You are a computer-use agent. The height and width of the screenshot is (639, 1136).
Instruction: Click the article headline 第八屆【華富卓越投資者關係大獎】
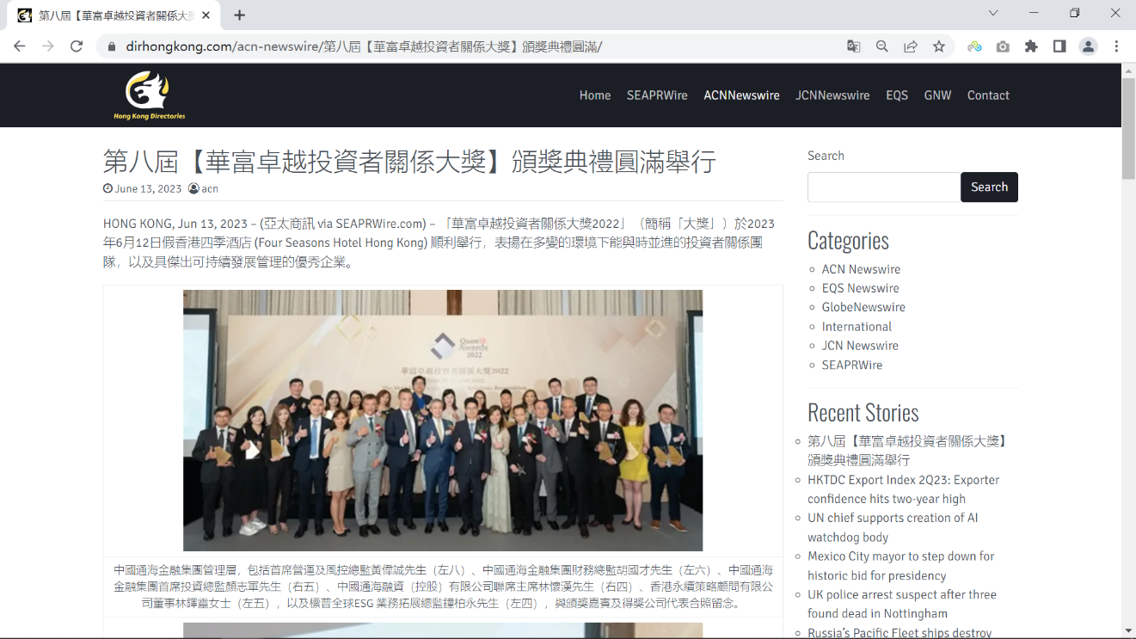(409, 161)
